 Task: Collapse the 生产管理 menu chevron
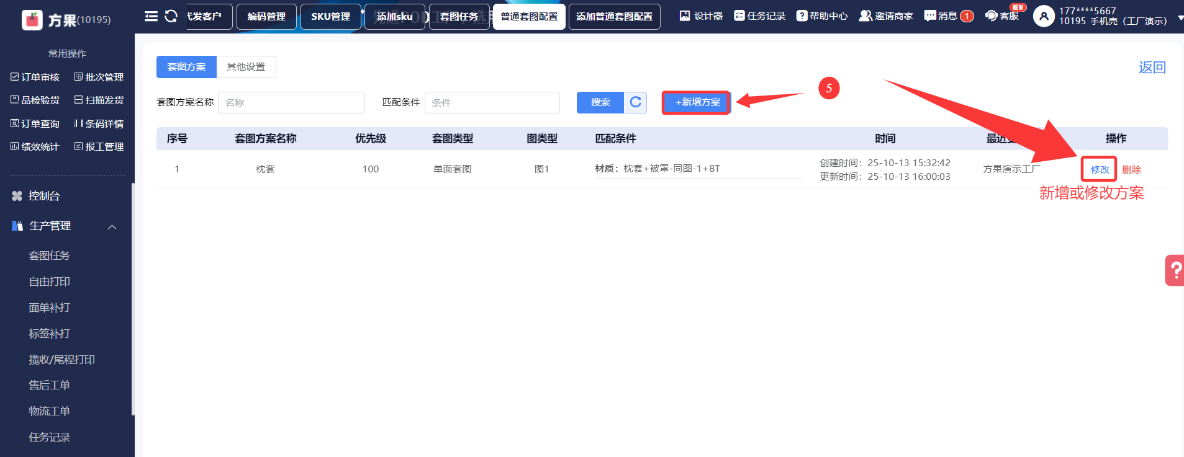tap(112, 227)
